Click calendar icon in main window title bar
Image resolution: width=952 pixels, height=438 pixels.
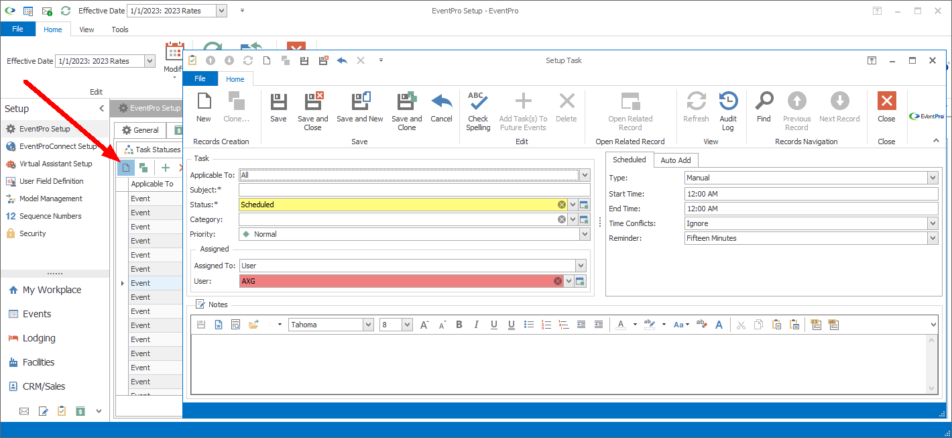tap(28, 11)
